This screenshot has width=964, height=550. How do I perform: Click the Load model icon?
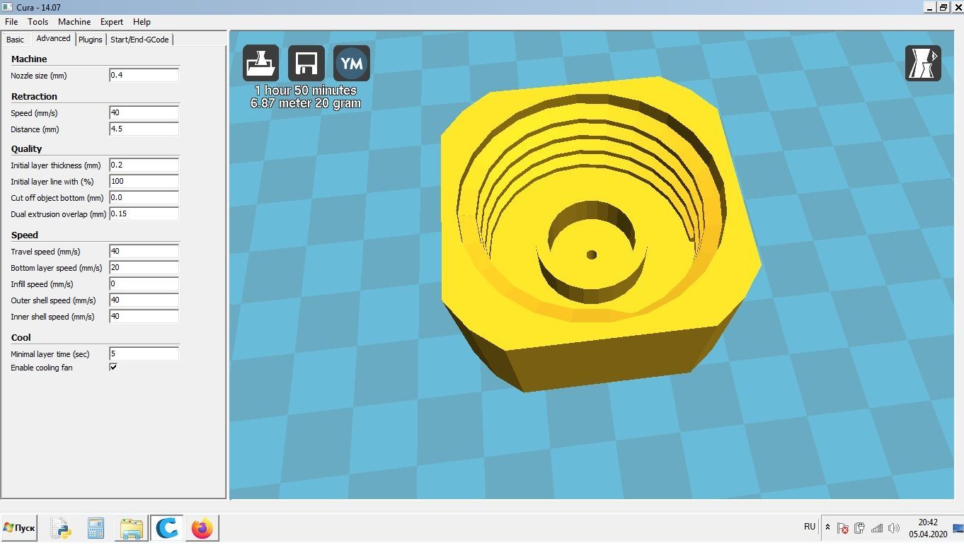pos(260,64)
